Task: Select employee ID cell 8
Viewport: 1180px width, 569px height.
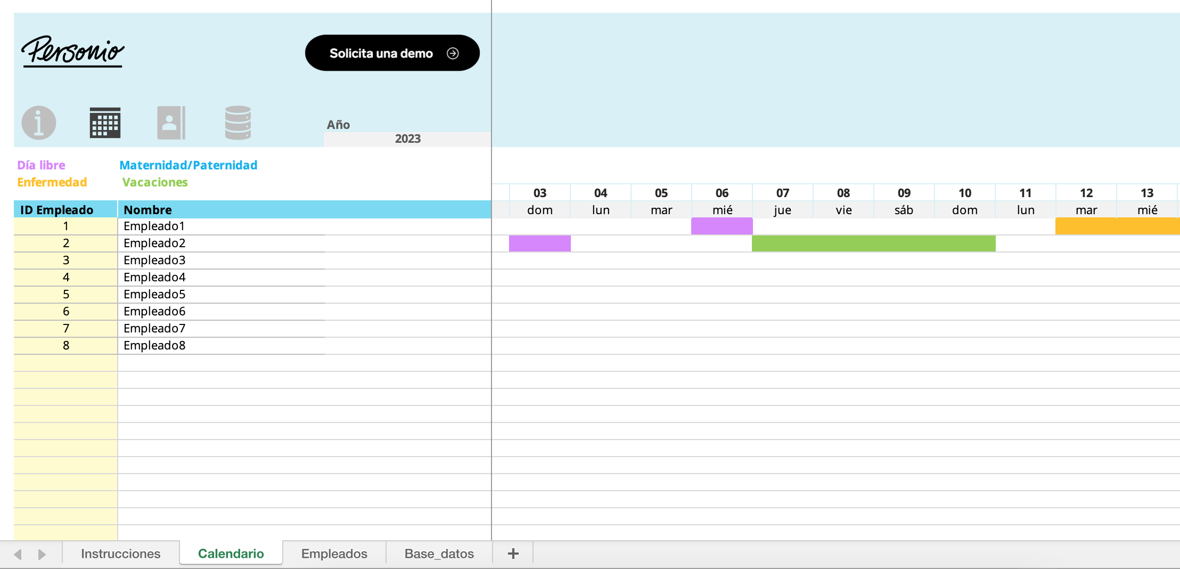Action: pos(65,346)
